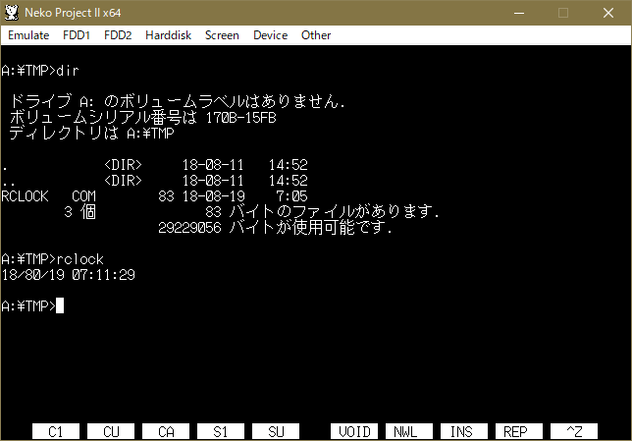Click the REP function key label
The image size is (632, 441).
pos(519,431)
